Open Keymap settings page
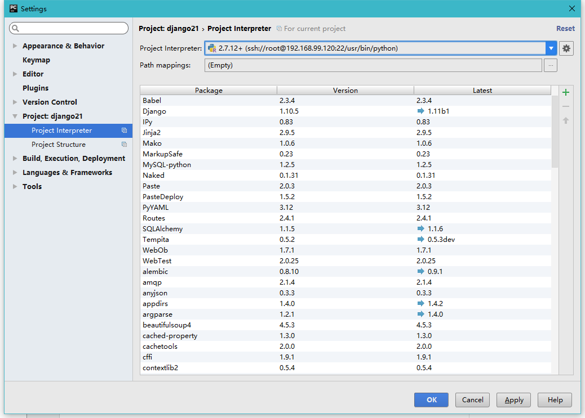Viewport: 585px width, 418px height. 36,60
